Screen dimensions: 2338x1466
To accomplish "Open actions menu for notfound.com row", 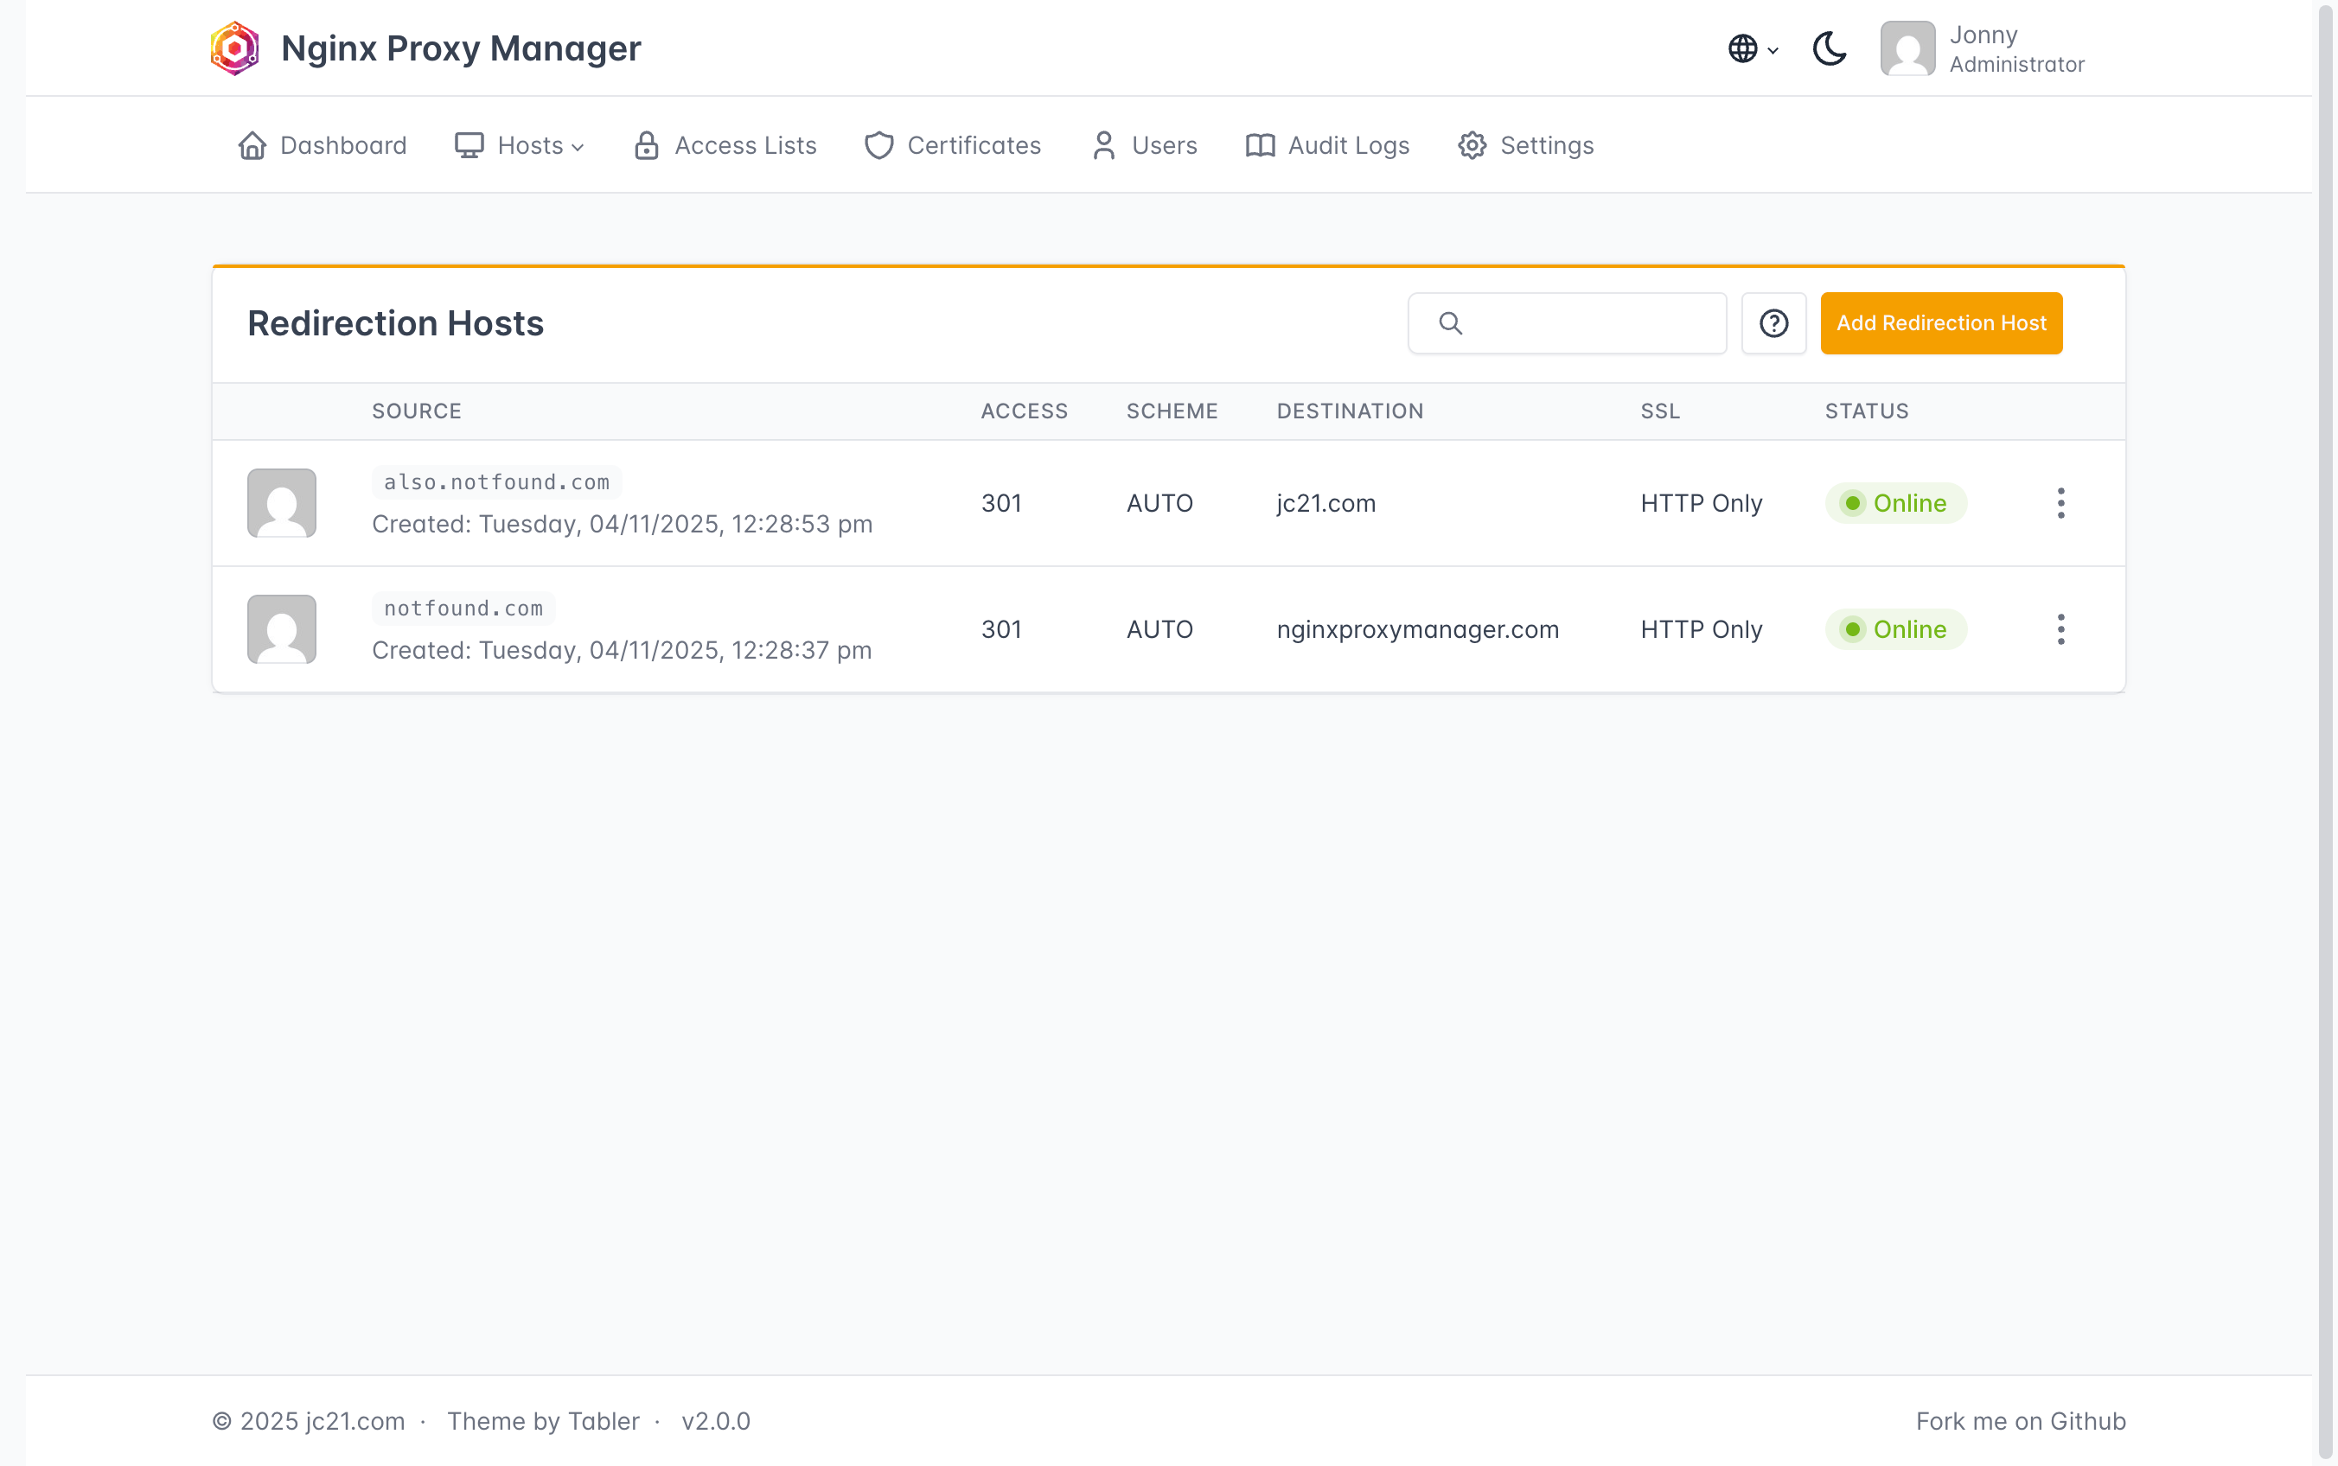I will 2060,629.
